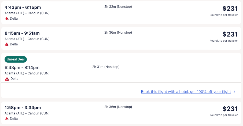Click the Unreal Deal badge

[x=16, y=59]
